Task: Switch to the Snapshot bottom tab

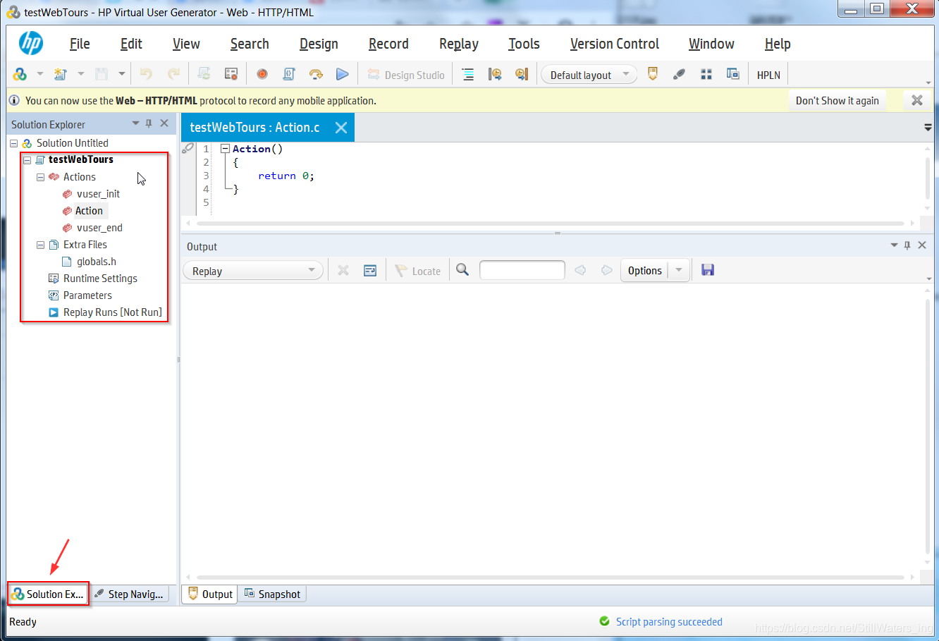Action: click(272, 594)
